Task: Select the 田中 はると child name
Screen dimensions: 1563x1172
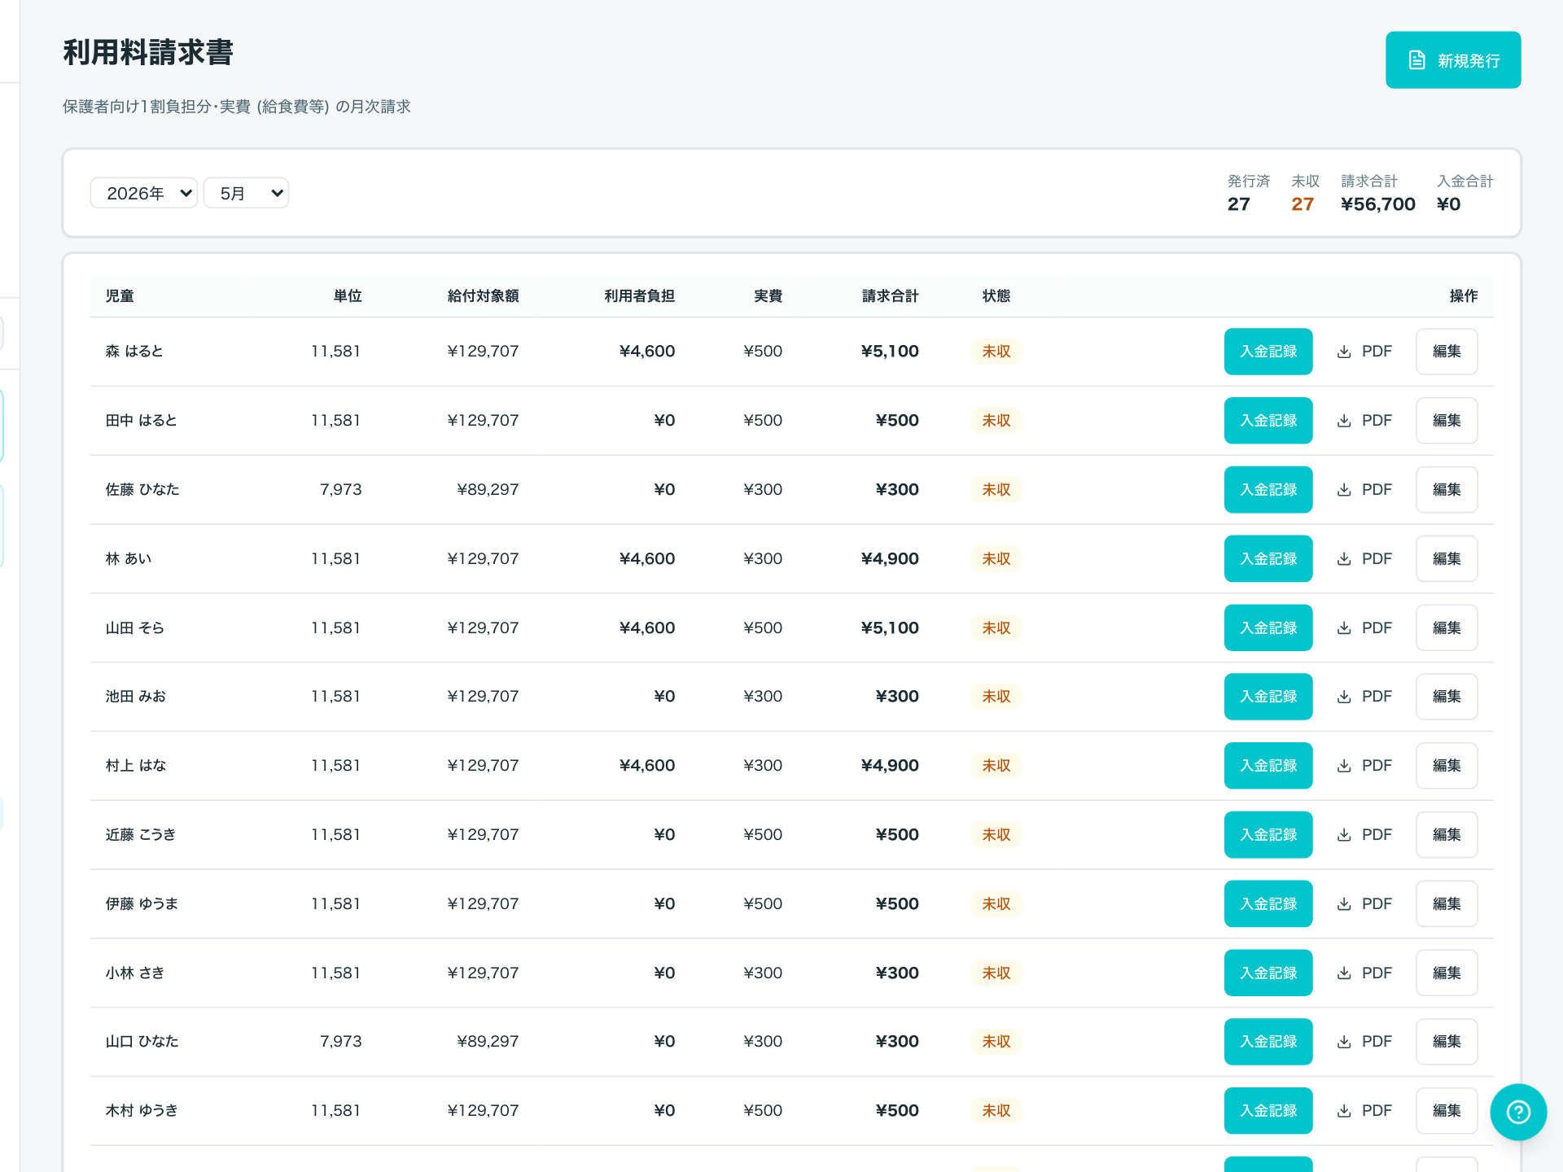Action: [141, 421]
